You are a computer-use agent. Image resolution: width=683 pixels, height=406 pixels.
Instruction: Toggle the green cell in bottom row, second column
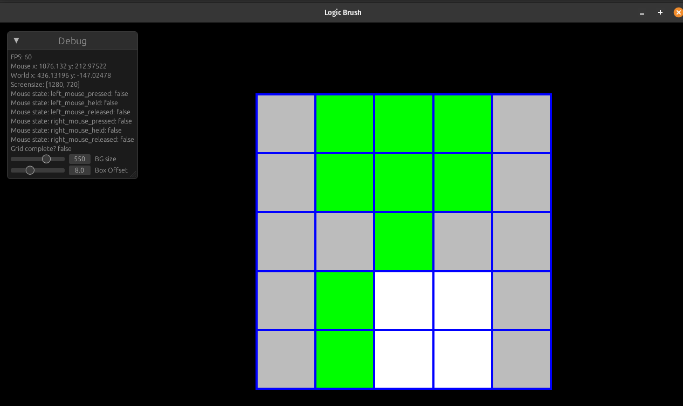pyautogui.click(x=344, y=359)
